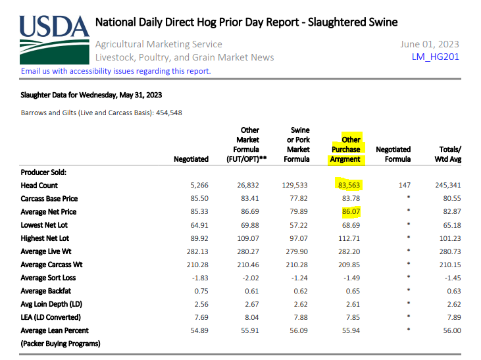Select the report title heading text
The image size is (481, 360).
tap(246, 22)
